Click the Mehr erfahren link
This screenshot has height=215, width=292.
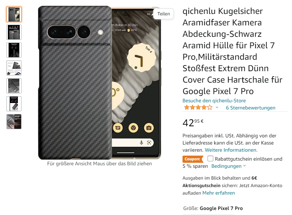[218, 193]
